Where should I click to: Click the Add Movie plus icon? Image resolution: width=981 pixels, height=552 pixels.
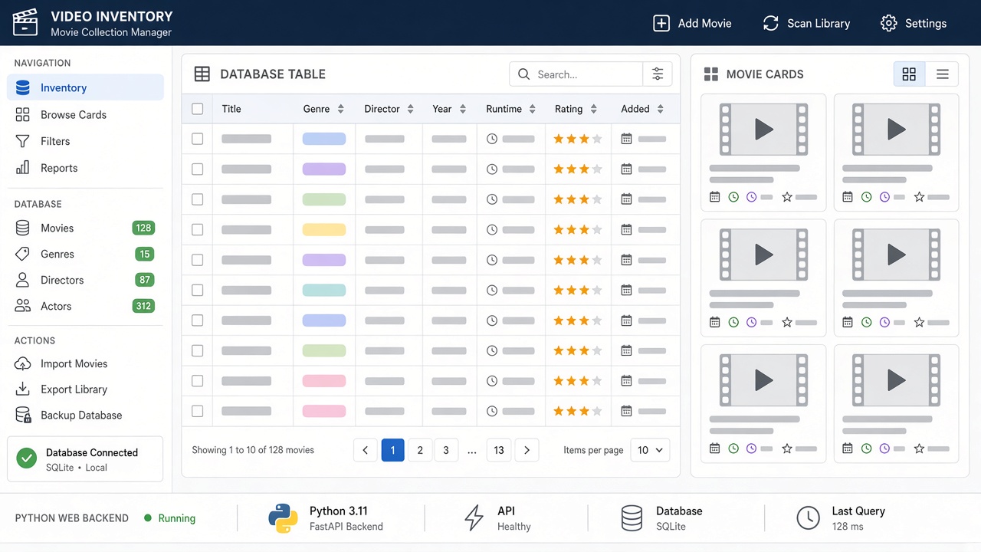pyautogui.click(x=661, y=23)
